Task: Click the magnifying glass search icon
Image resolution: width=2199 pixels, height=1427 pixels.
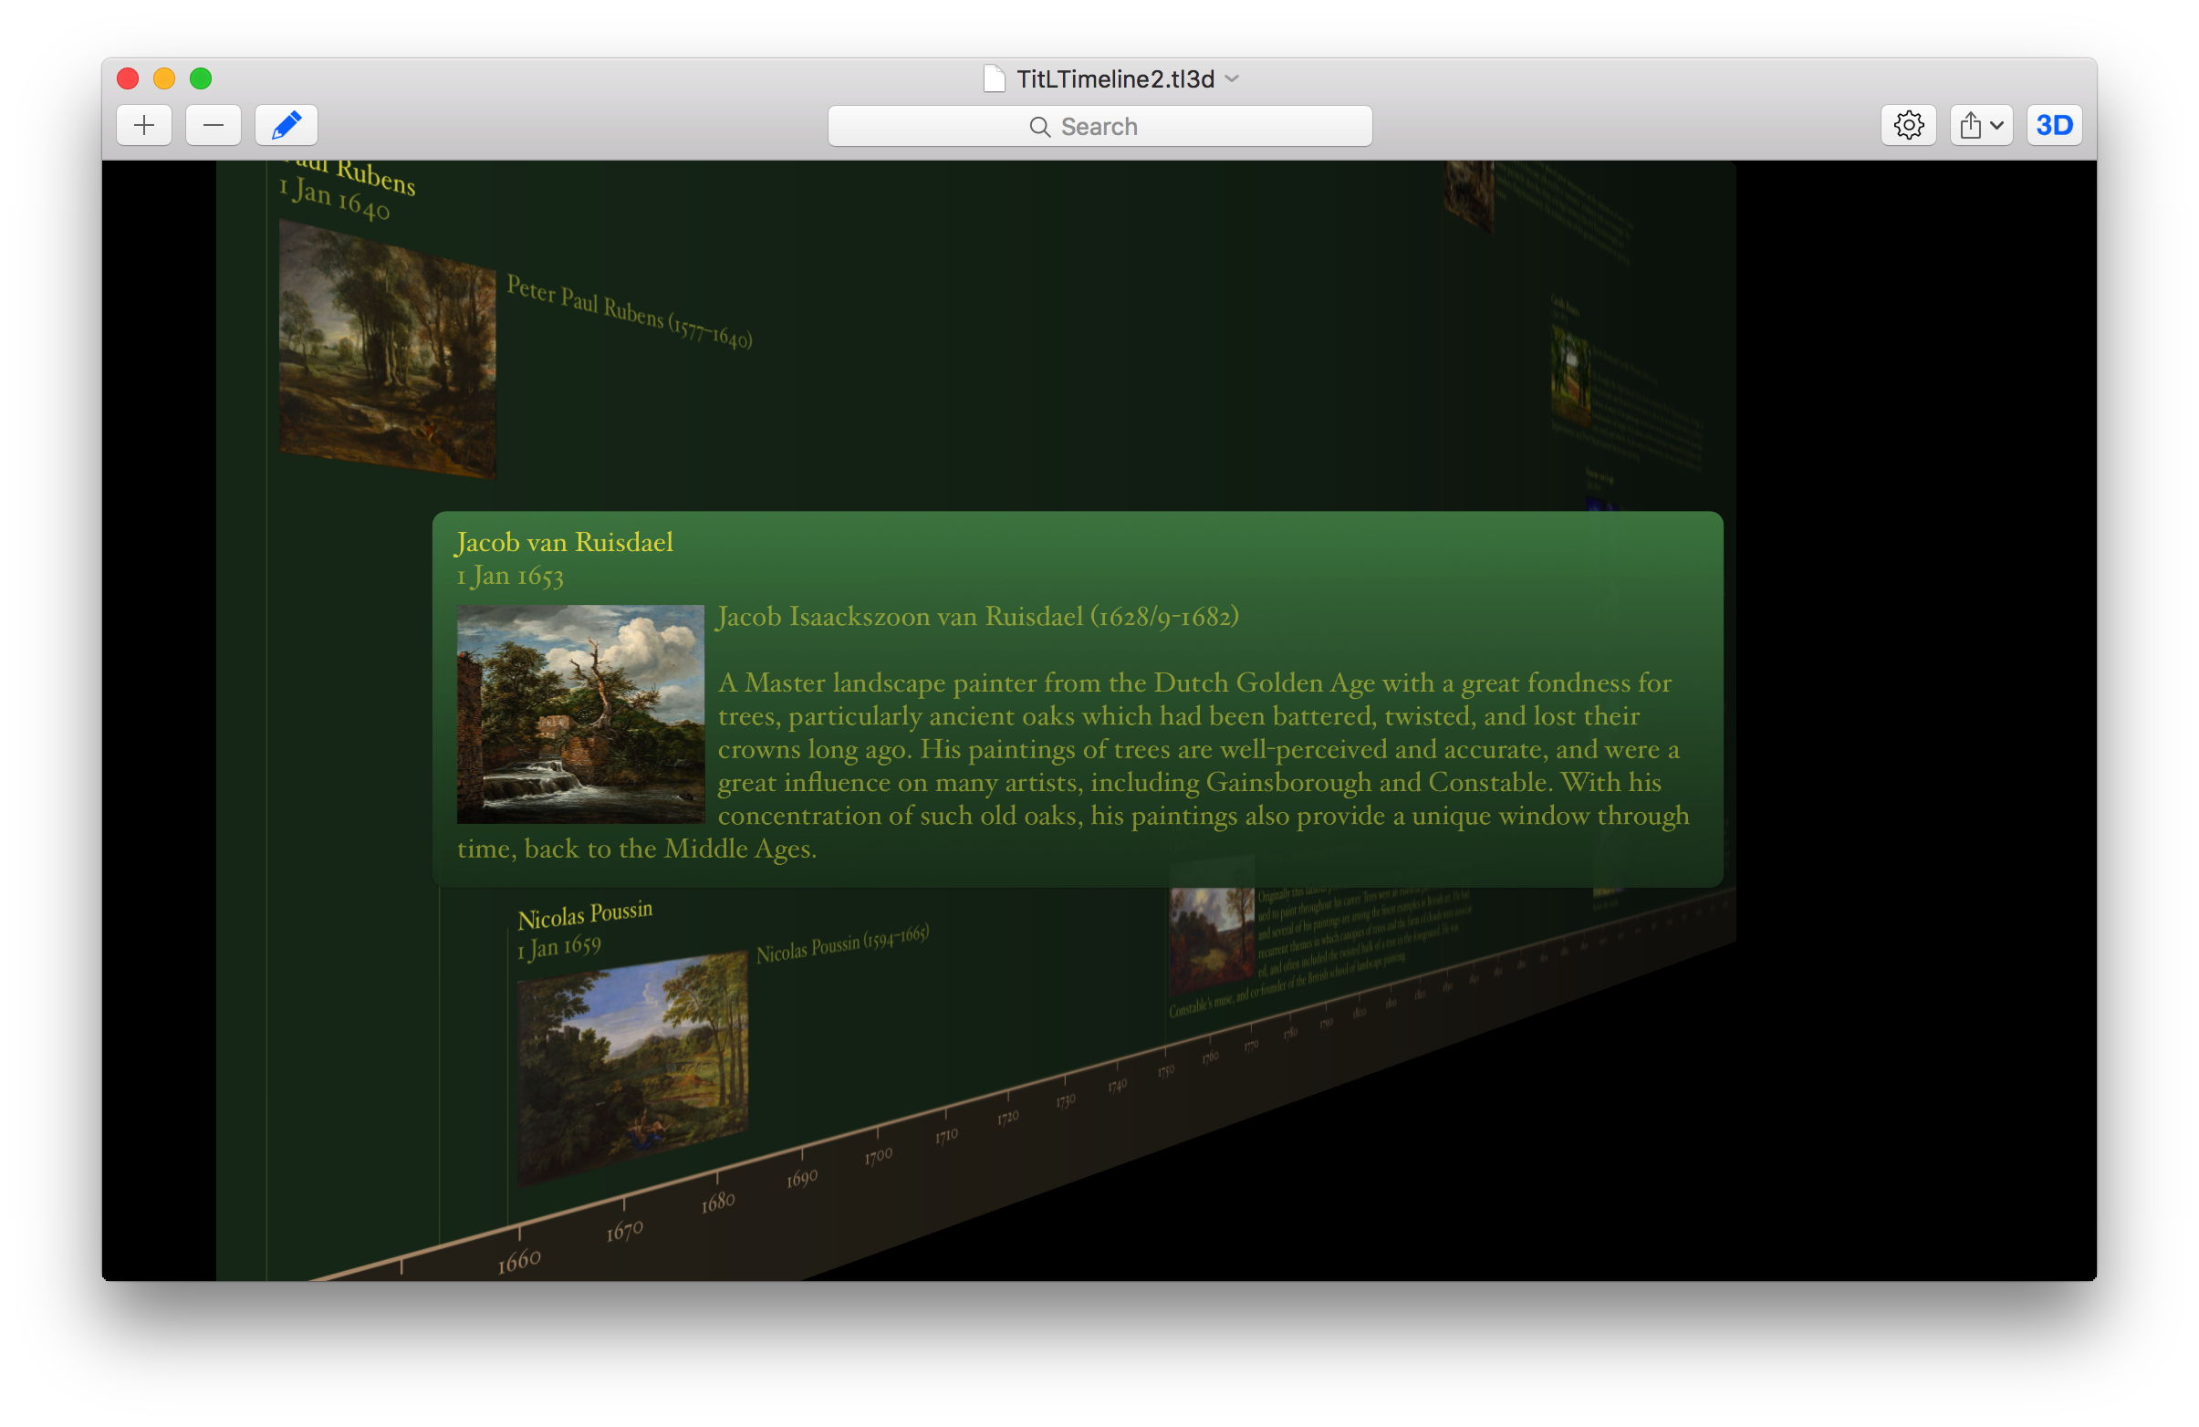Action: coord(1039,127)
